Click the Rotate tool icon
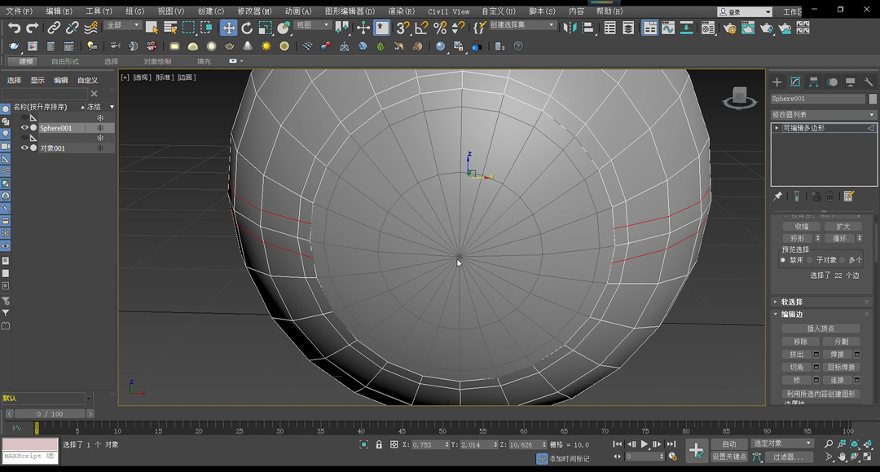Viewport: 880px width, 472px height. [247, 28]
